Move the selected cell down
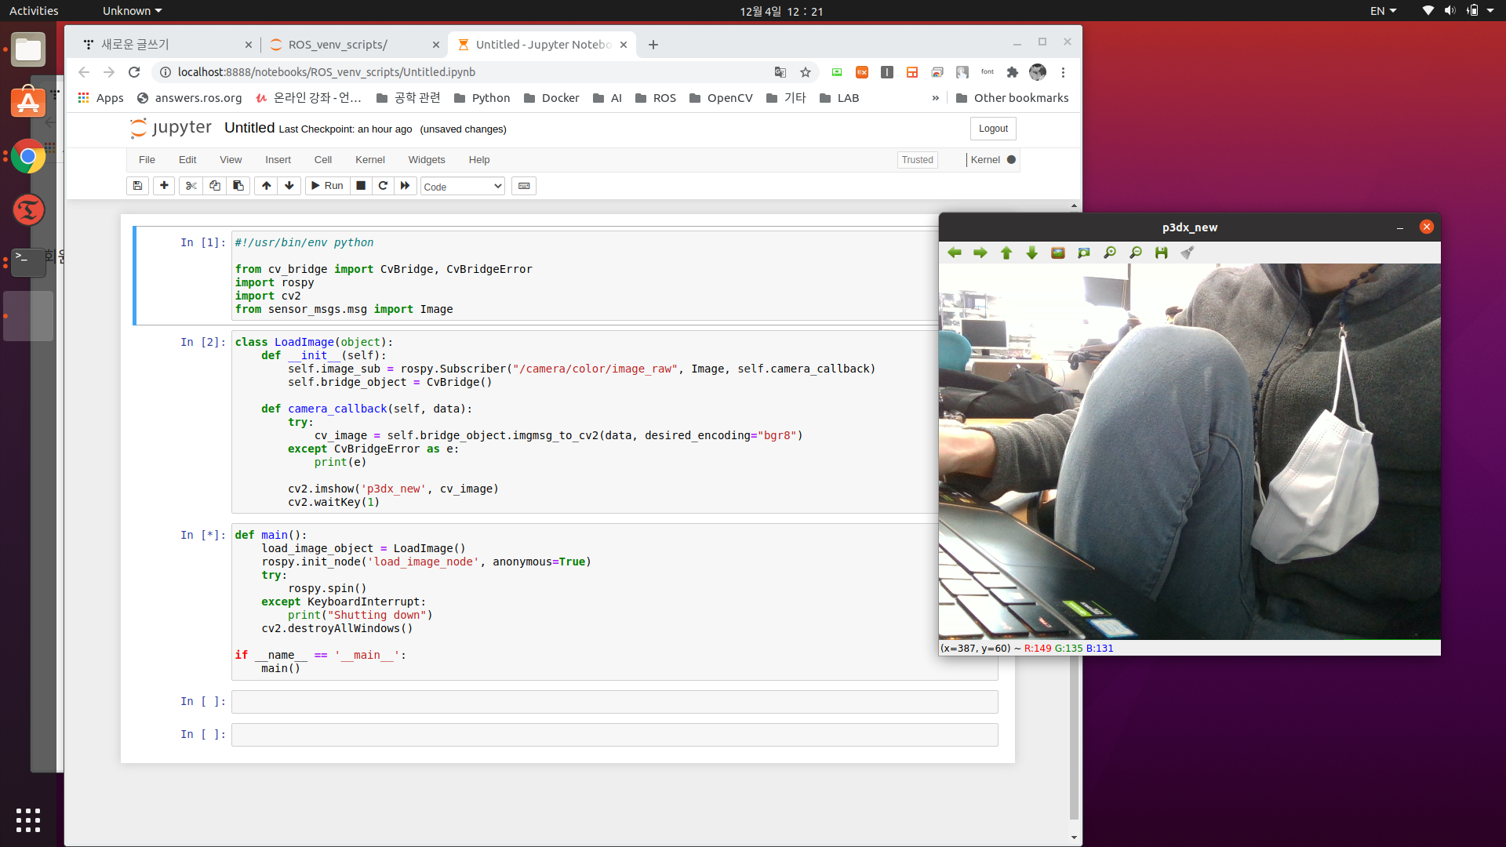Viewport: 1506px width, 847px height. (289, 186)
